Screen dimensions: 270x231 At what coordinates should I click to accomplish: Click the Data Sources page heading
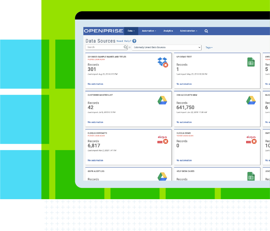pyautogui.click(x=101, y=41)
